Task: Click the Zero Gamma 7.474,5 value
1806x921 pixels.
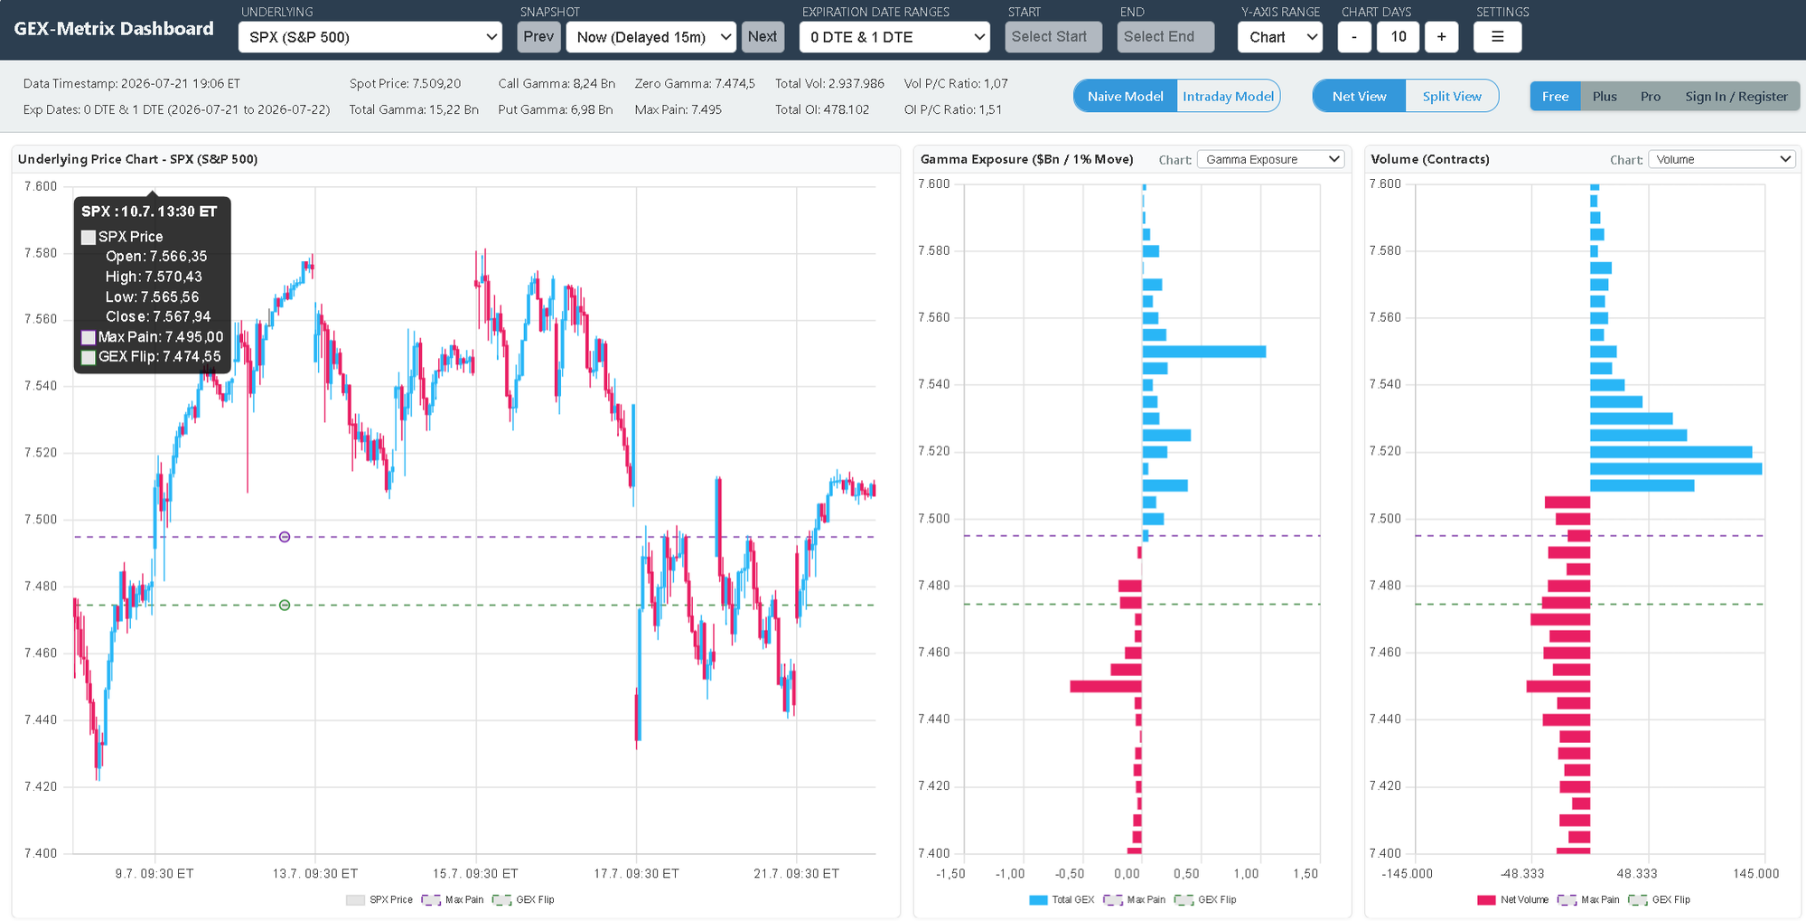Action: pyautogui.click(x=695, y=83)
